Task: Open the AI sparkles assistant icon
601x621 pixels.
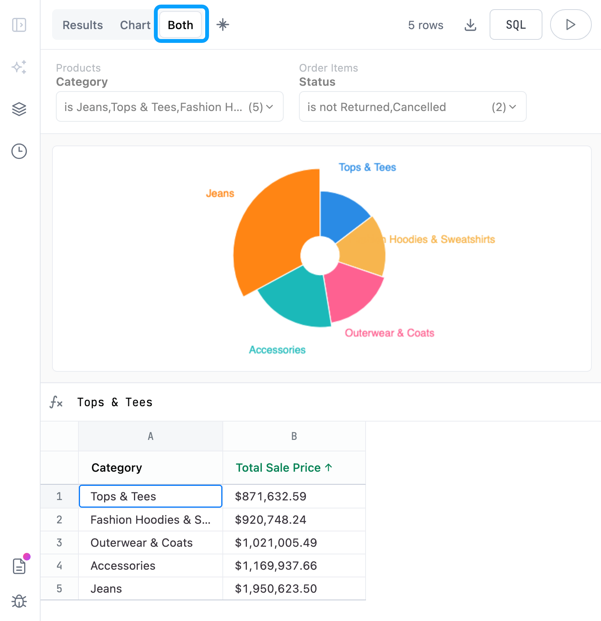Action: (19, 67)
